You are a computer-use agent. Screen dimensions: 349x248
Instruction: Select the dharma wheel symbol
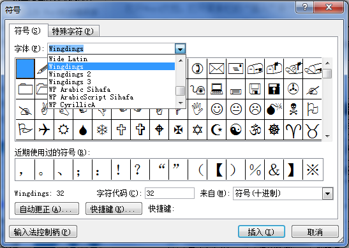point(274,129)
